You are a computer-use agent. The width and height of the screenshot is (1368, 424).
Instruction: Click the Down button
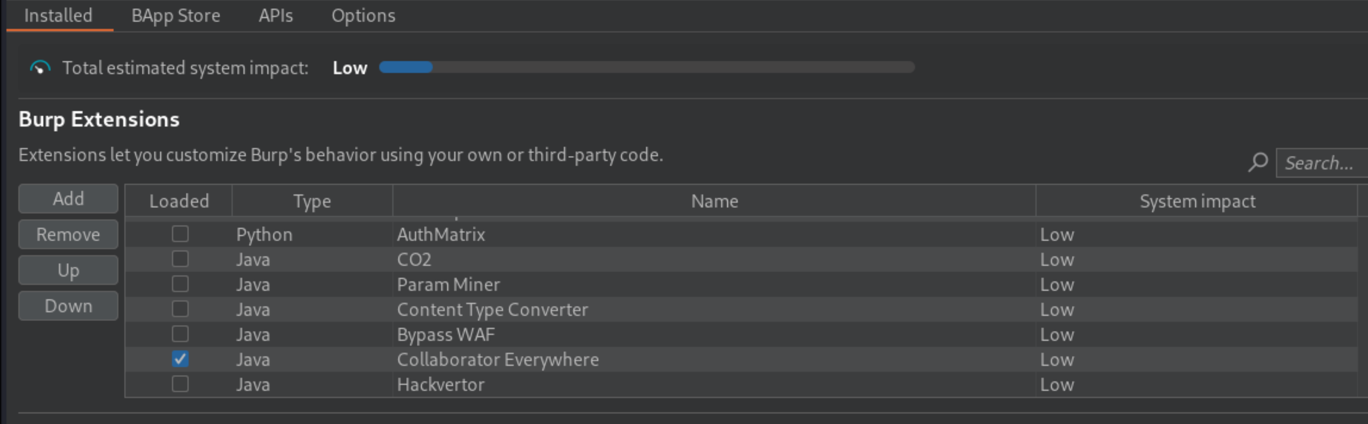coord(68,305)
